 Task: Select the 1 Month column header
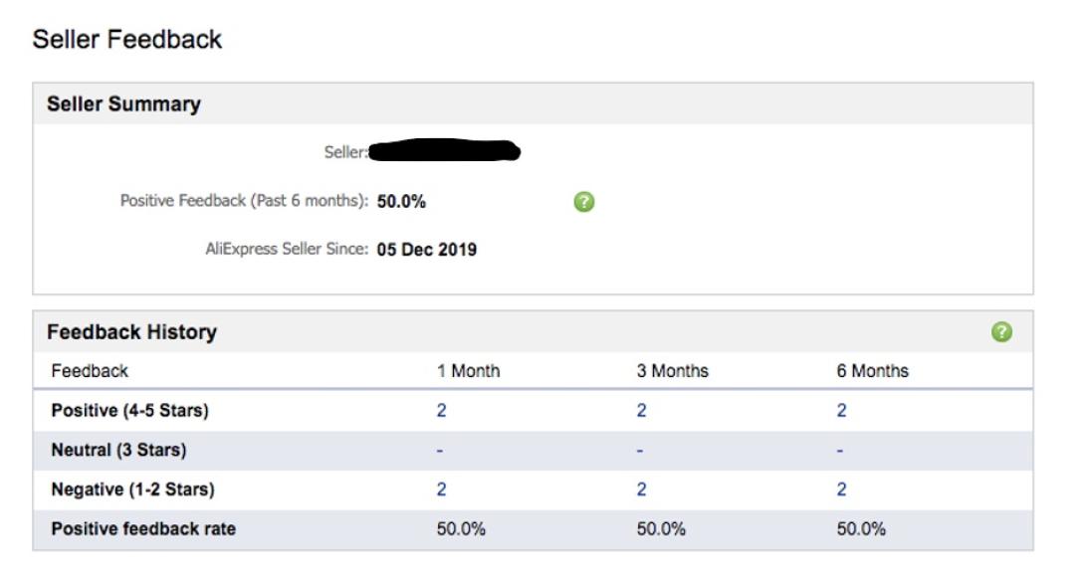(x=469, y=371)
